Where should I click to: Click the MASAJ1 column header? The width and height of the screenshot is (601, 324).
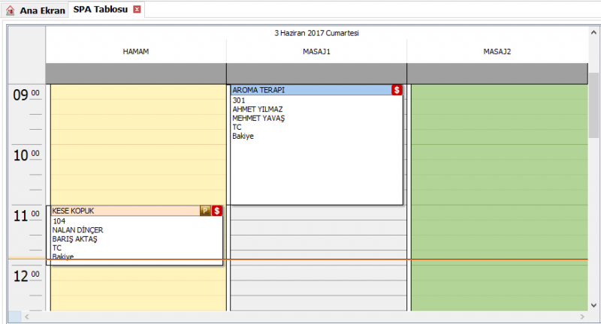pyautogui.click(x=316, y=52)
